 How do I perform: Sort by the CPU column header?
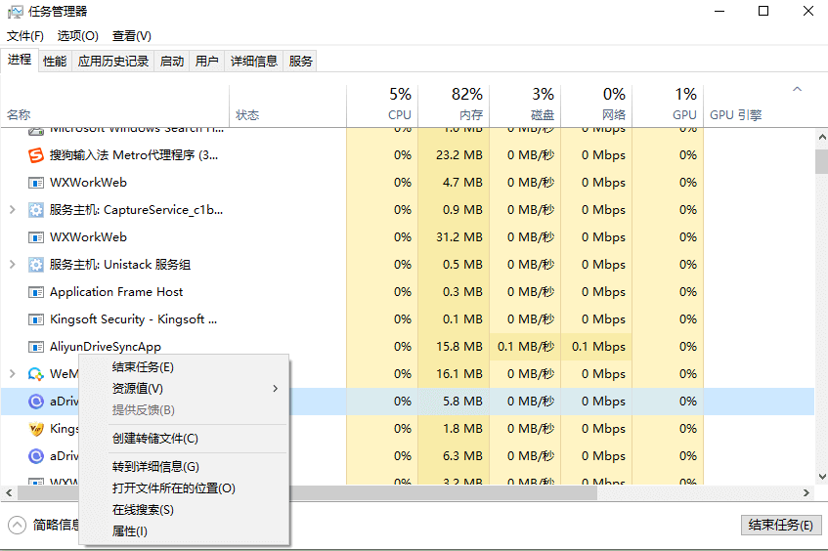point(382,105)
